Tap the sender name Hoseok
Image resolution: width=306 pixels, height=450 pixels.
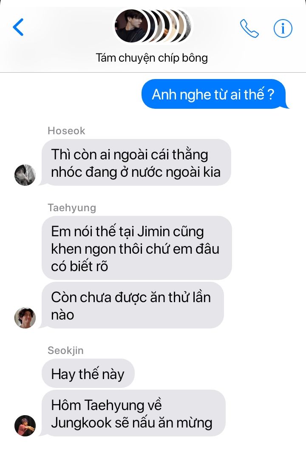pyautogui.click(x=66, y=130)
